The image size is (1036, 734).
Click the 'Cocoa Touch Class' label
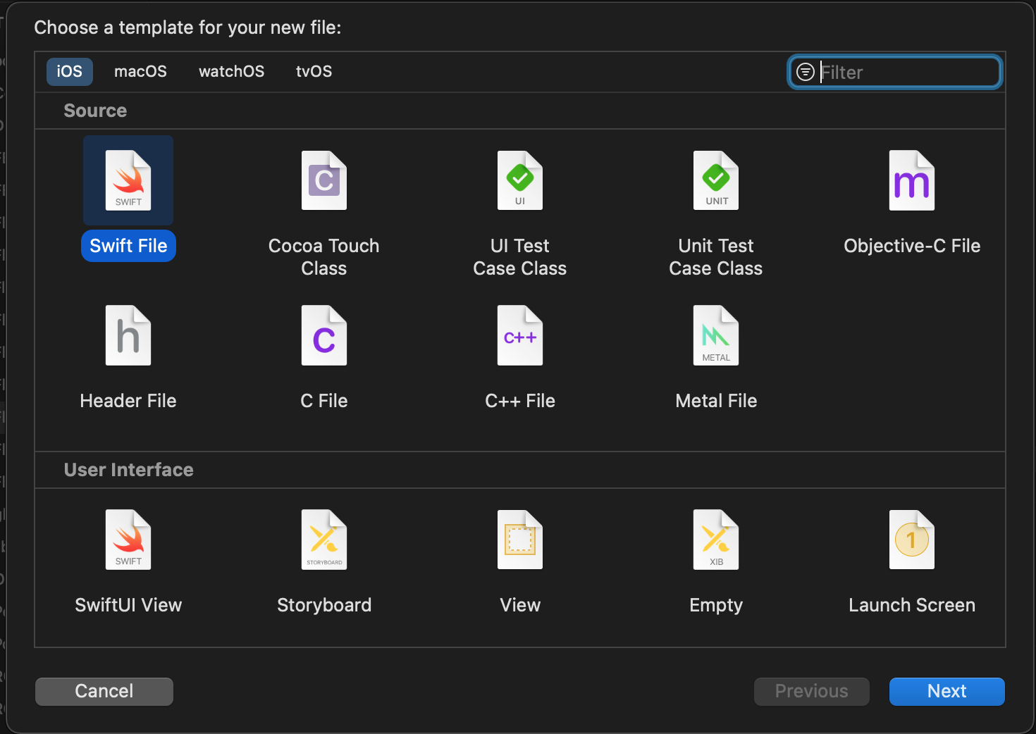click(x=324, y=257)
